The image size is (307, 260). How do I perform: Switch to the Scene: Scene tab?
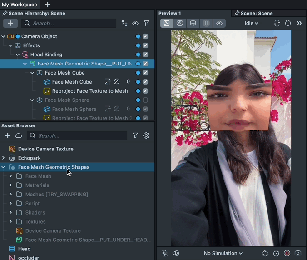pos(256,14)
